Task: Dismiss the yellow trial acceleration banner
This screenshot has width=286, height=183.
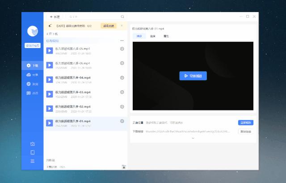Action: pos(122,26)
